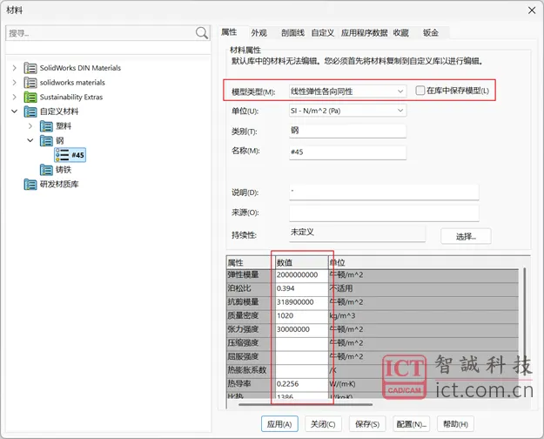Click the 热导率 value 0.2256

coord(302,384)
